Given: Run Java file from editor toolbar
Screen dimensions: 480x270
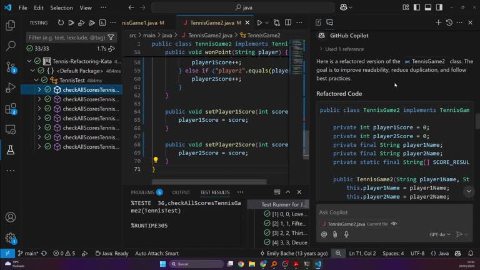Looking at the screenshot, I should (x=259, y=22).
